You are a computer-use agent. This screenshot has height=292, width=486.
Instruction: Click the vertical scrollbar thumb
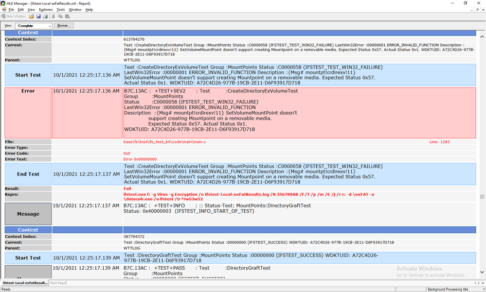coord(482,197)
